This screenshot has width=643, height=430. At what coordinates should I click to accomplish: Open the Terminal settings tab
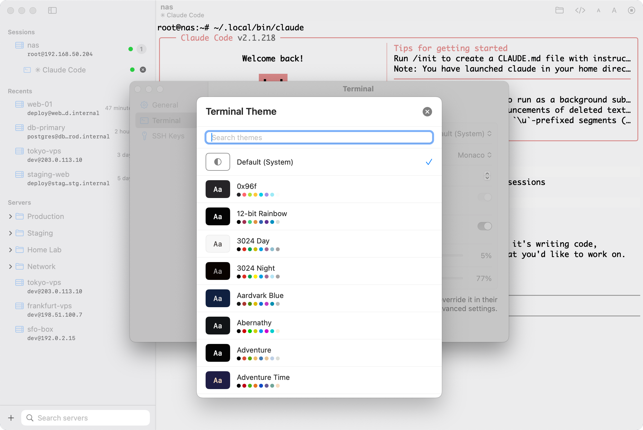coord(167,121)
